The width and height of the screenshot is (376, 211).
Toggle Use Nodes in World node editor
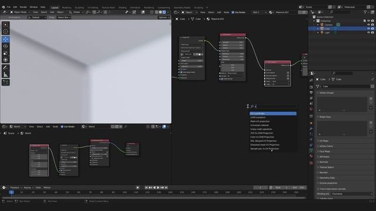[62, 127]
